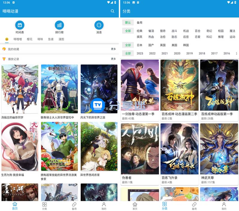The width and height of the screenshot is (239, 211).
Task: Tap the search magnifier in 嘀嘀动漫 header
Action: pos(113,11)
